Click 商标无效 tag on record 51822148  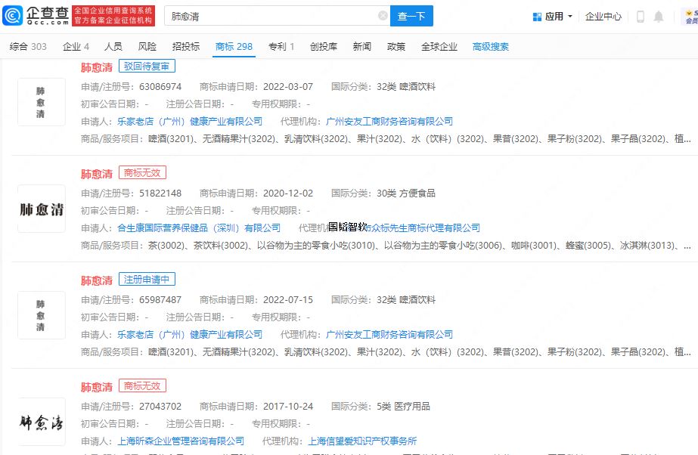point(142,172)
